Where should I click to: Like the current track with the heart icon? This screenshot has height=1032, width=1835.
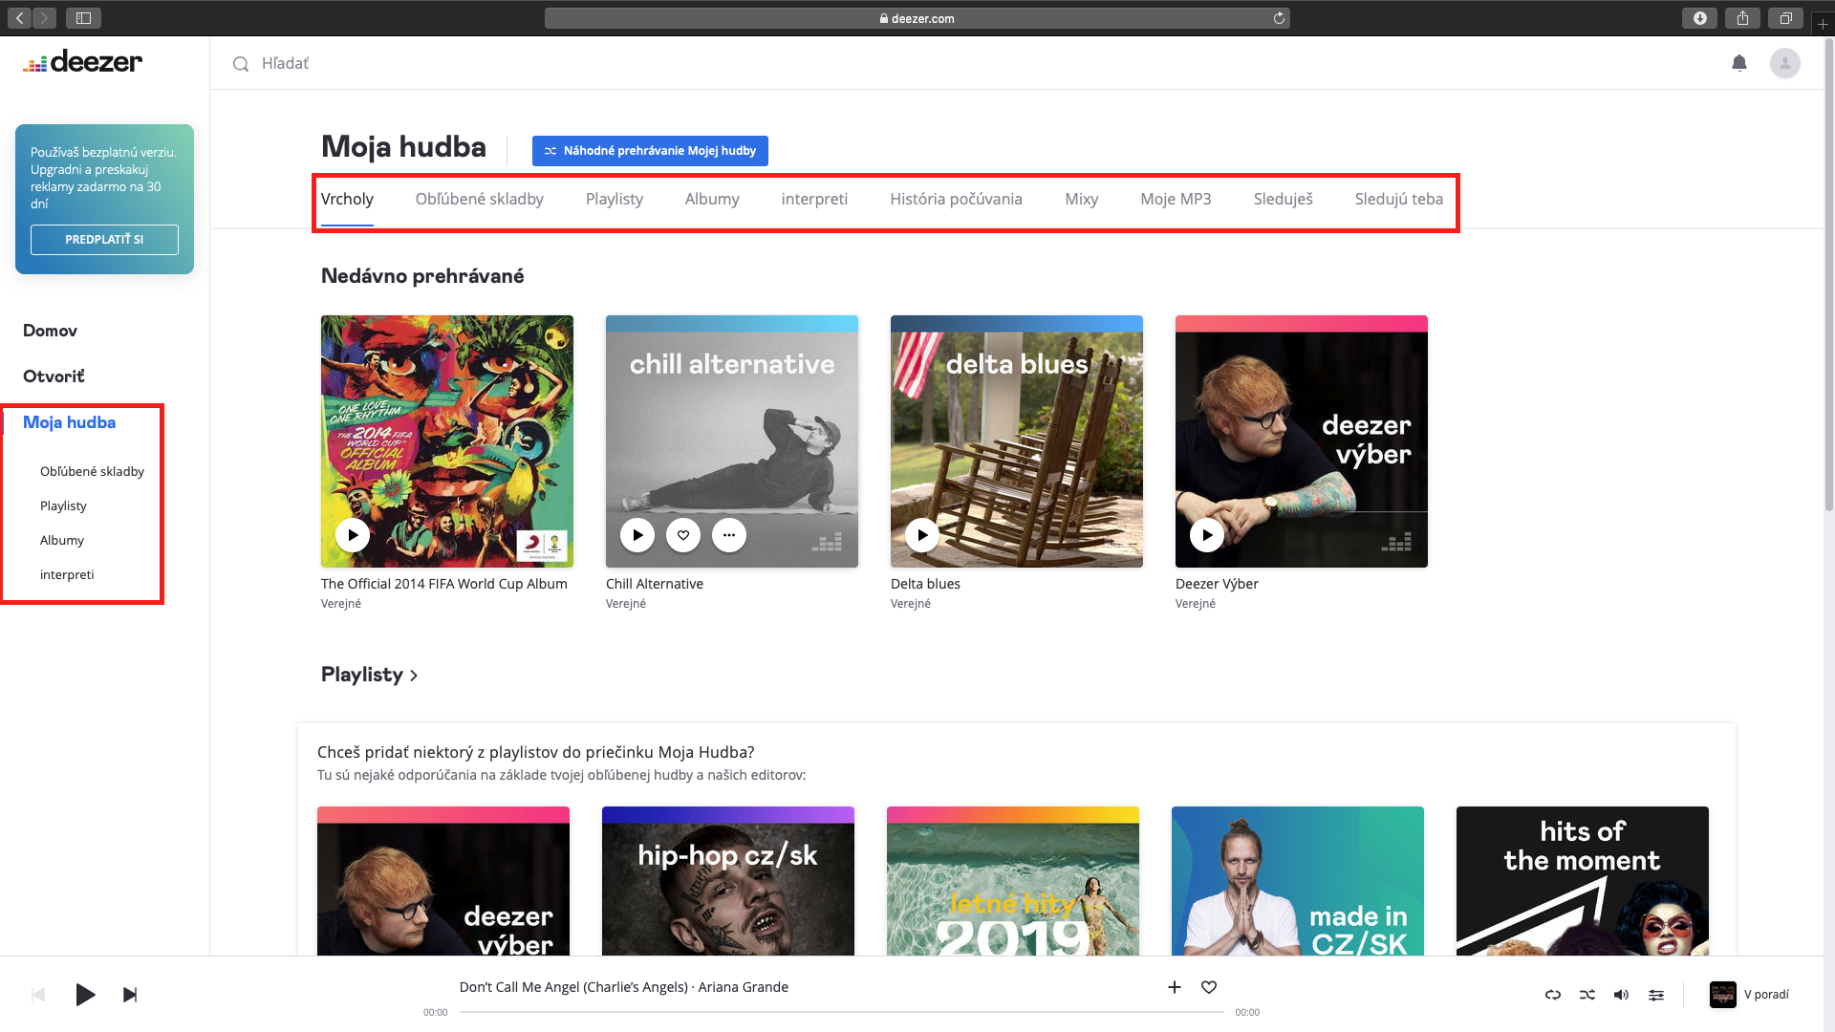click(1209, 987)
